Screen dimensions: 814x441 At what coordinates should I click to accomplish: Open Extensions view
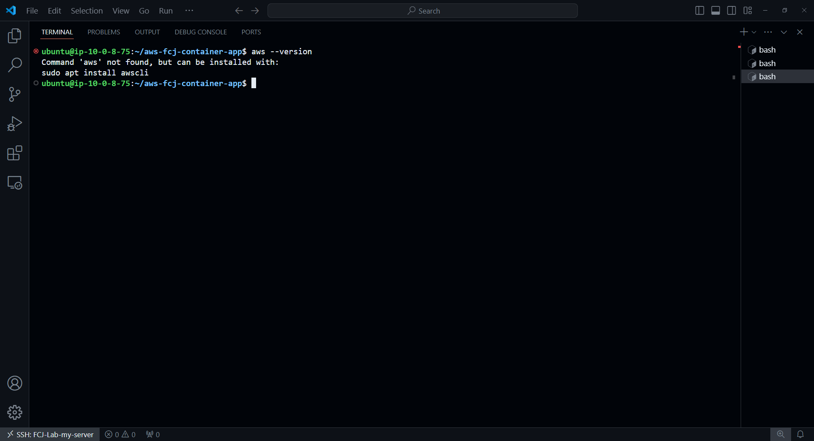point(14,153)
